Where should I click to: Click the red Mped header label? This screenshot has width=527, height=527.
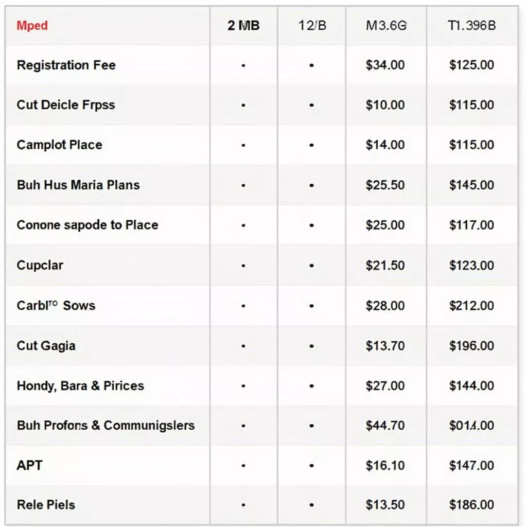[32, 26]
